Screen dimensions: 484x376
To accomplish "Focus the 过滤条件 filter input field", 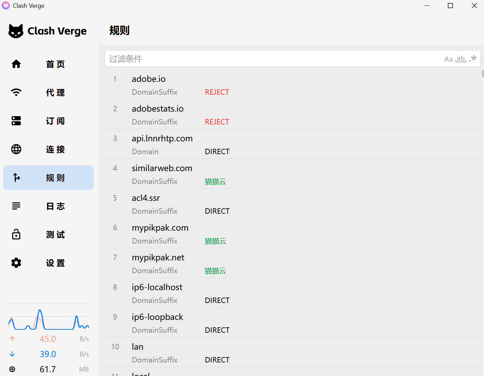I will pyautogui.click(x=270, y=59).
